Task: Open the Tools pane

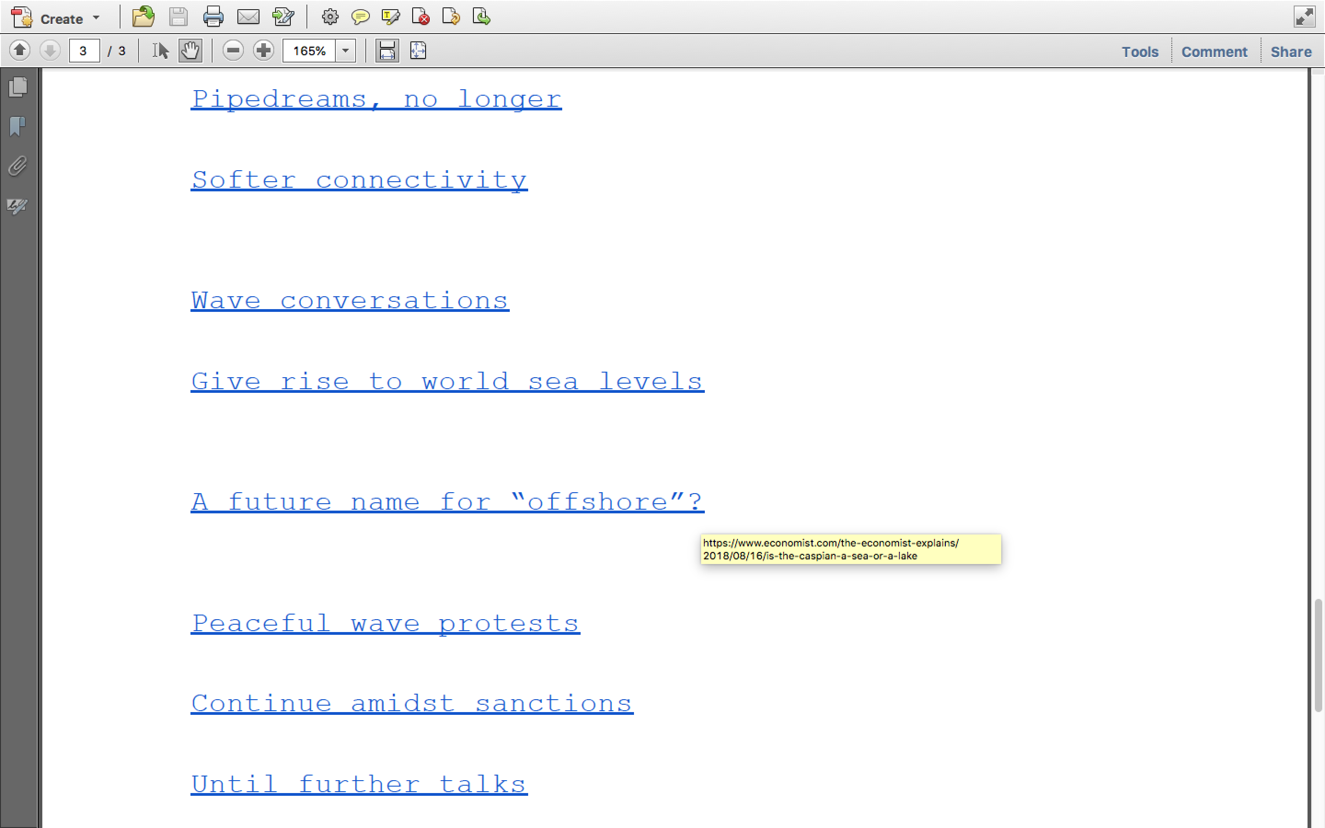Action: coord(1140,52)
